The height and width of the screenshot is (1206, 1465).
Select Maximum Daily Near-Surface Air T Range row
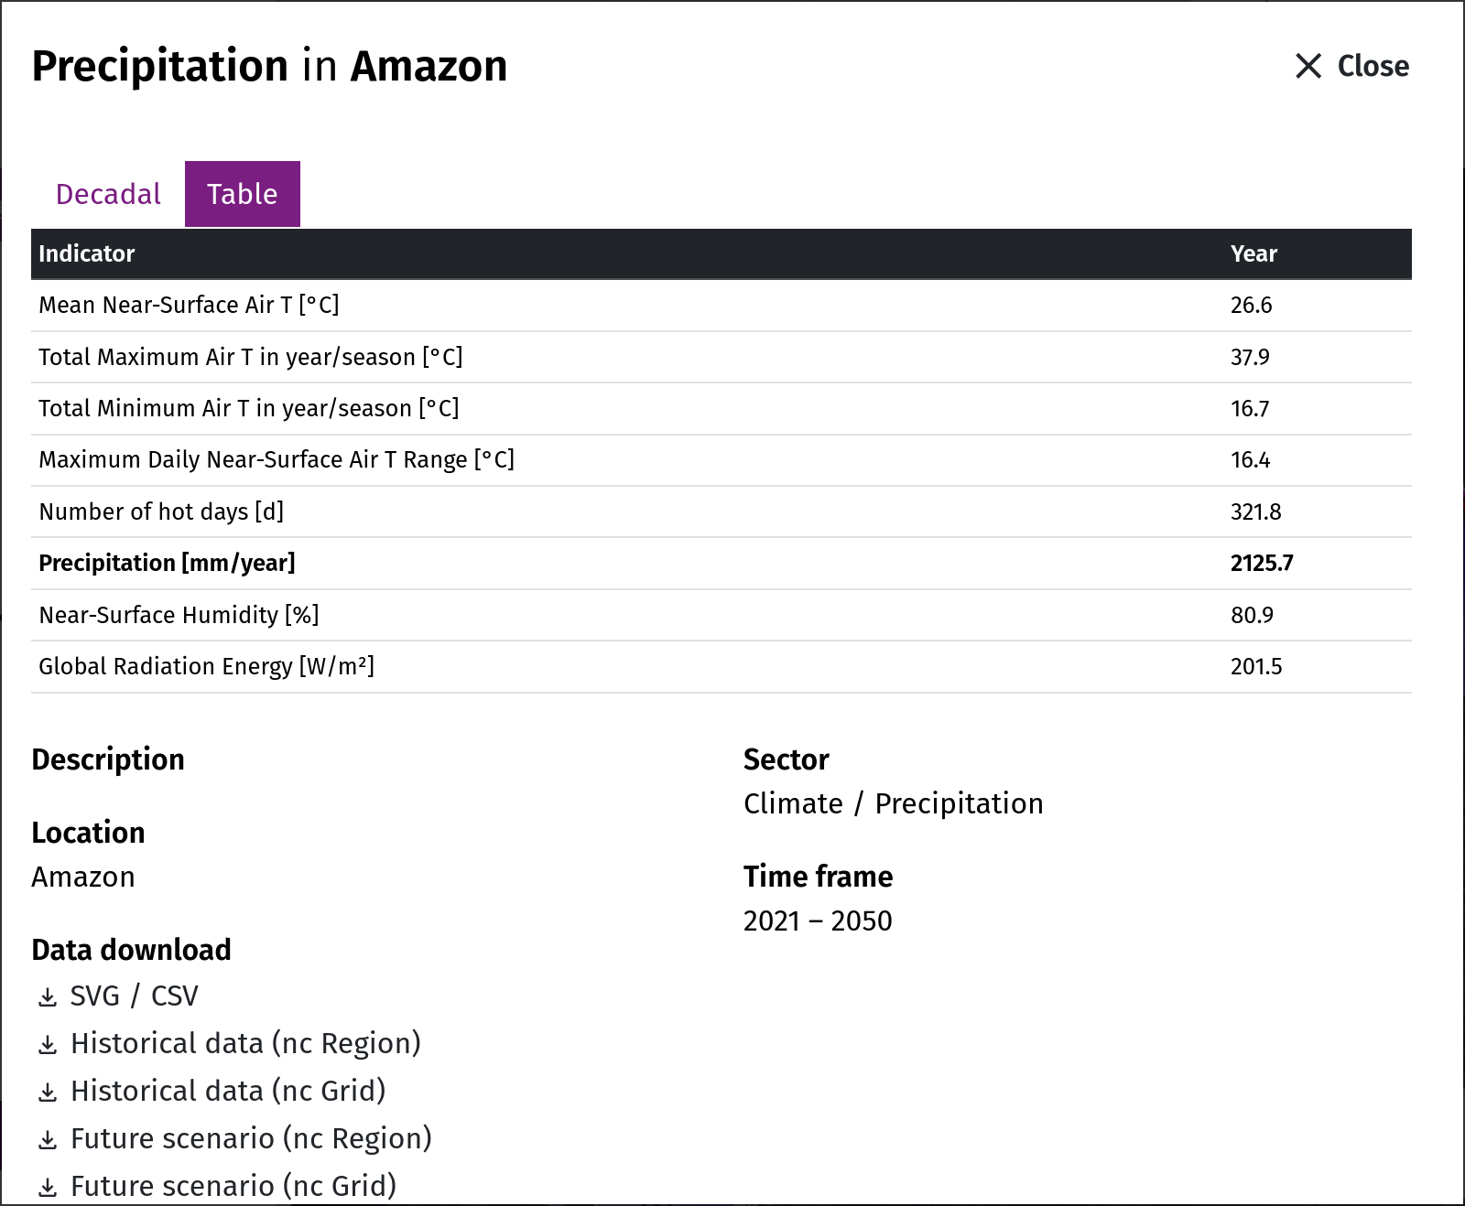722,459
